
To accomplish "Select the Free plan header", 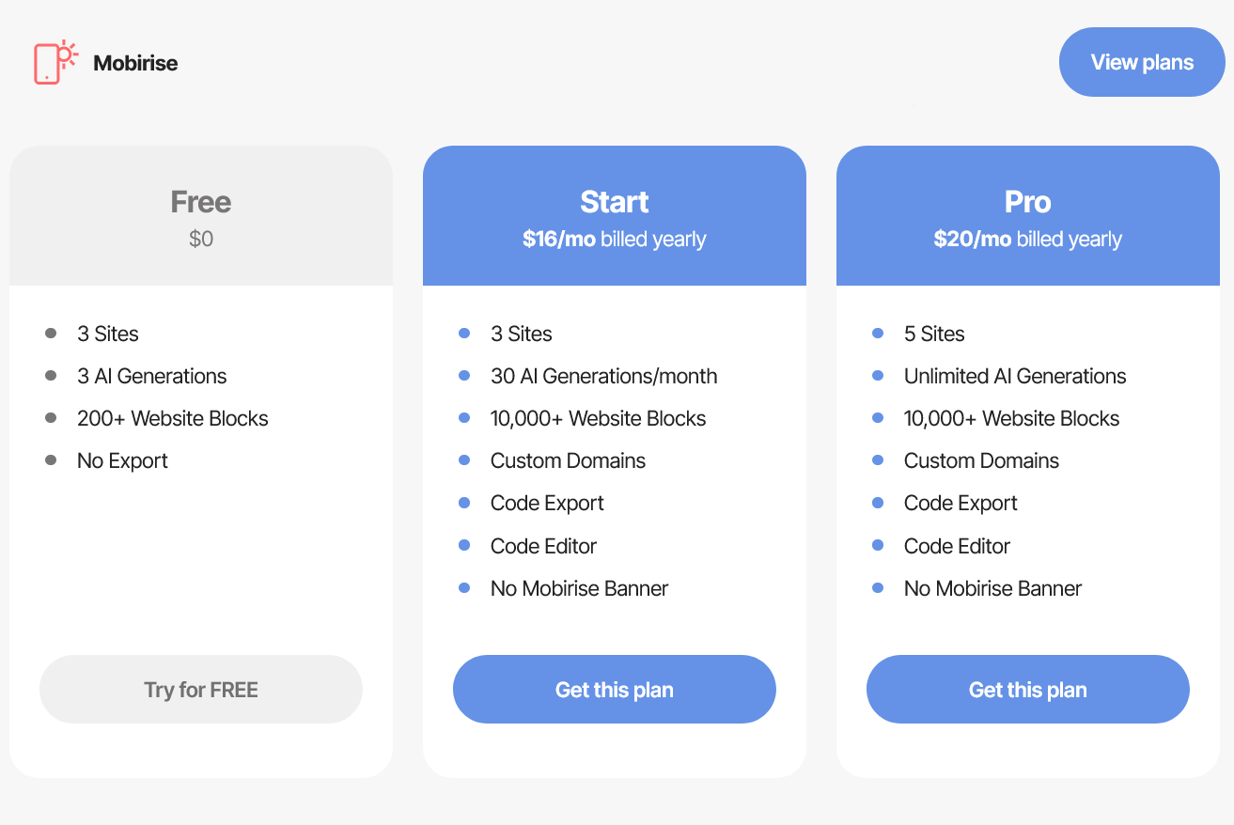I will pyautogui.click(x=201, y=202).
